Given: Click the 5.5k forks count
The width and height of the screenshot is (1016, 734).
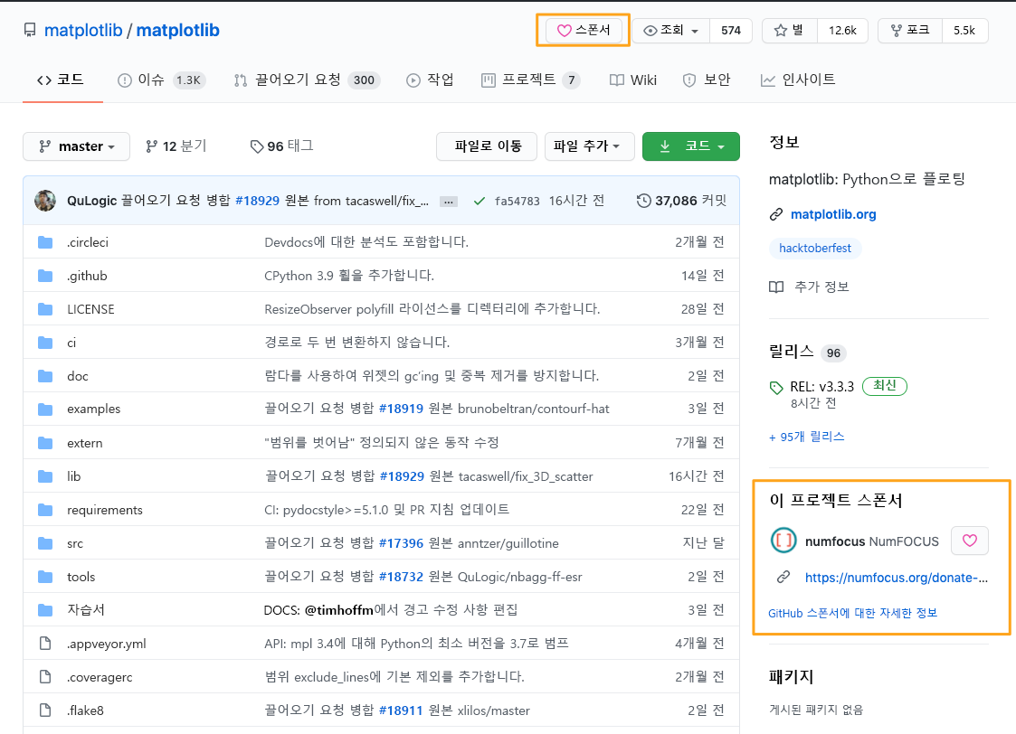Looking at the screenshot, I should click(x=964, y=31).
